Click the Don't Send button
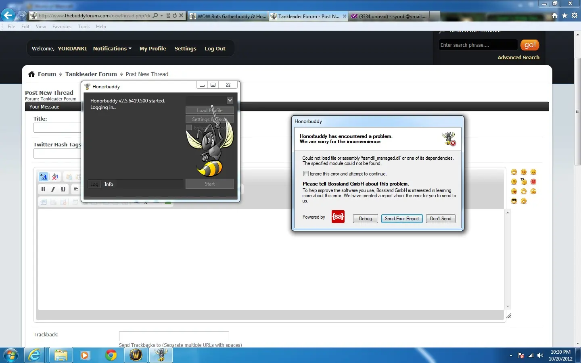The width and height of the screenshot is (581, 363). [x=441, y=219]
